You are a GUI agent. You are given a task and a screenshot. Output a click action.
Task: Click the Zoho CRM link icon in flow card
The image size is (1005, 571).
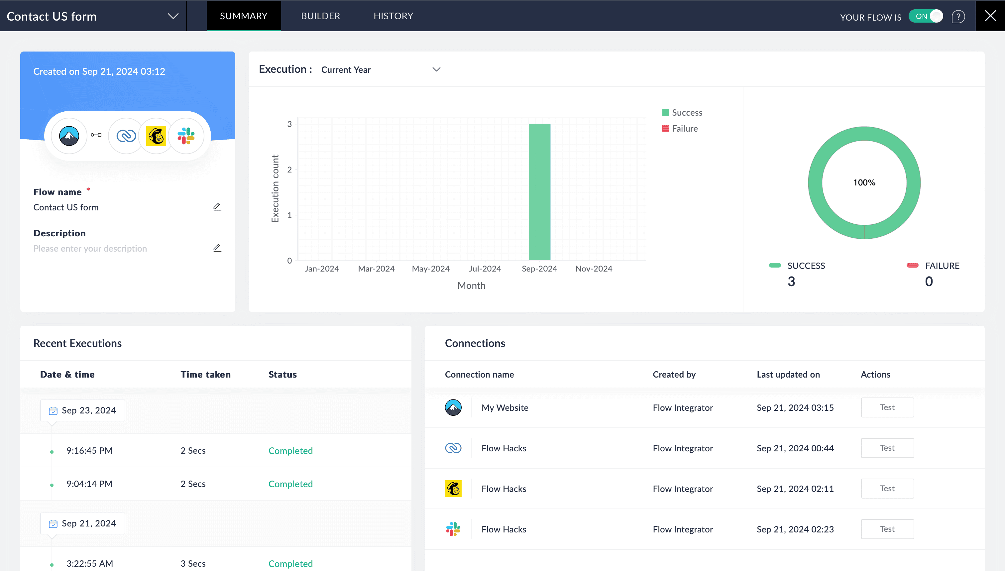tap(126, 136)
